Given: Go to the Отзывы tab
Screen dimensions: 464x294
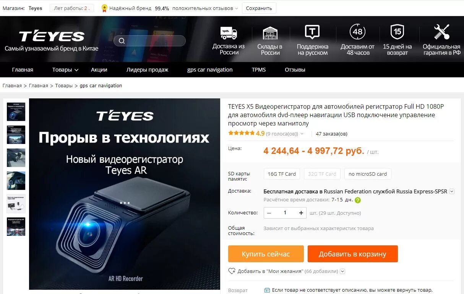Looking at the screenshot, I should point(295,70).
